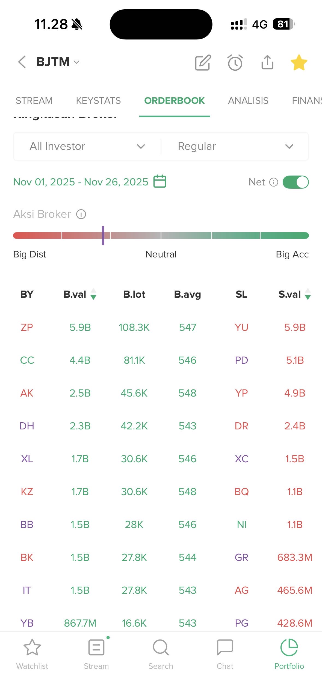Sort by B.val column arrows
The height and width of the screenshot is (700, 322).
pyautogui.click(x=93, y=294)
